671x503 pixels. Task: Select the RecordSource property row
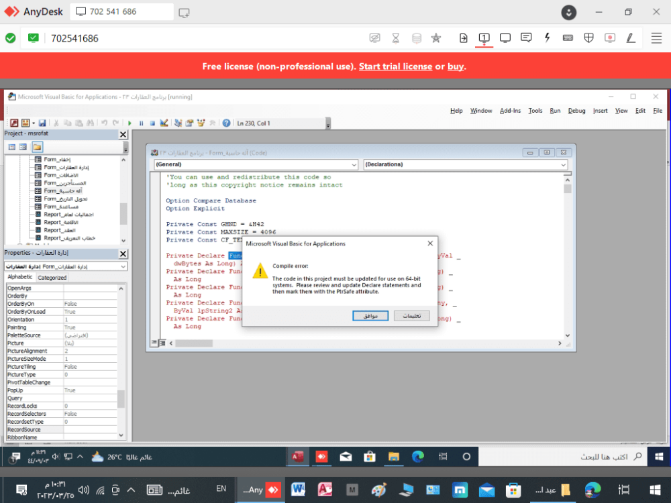point(62,430)
